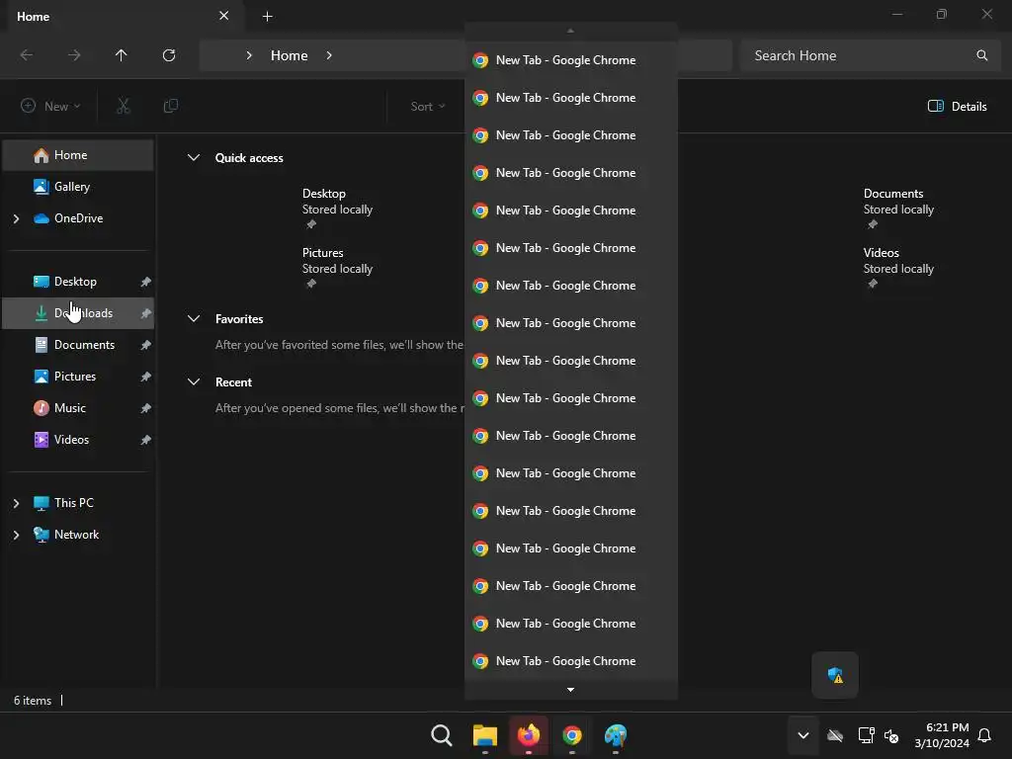Click the pin icon beside sidebar Downloads
Viewport: 1012px width, 759px height.
coord(146,313)
